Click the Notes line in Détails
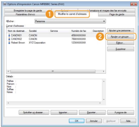 point(11,92)
